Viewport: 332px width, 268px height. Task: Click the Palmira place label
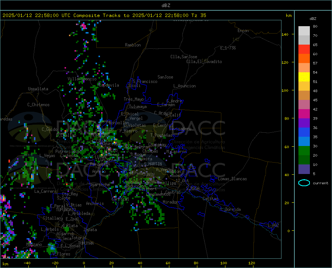pos(144,159)
